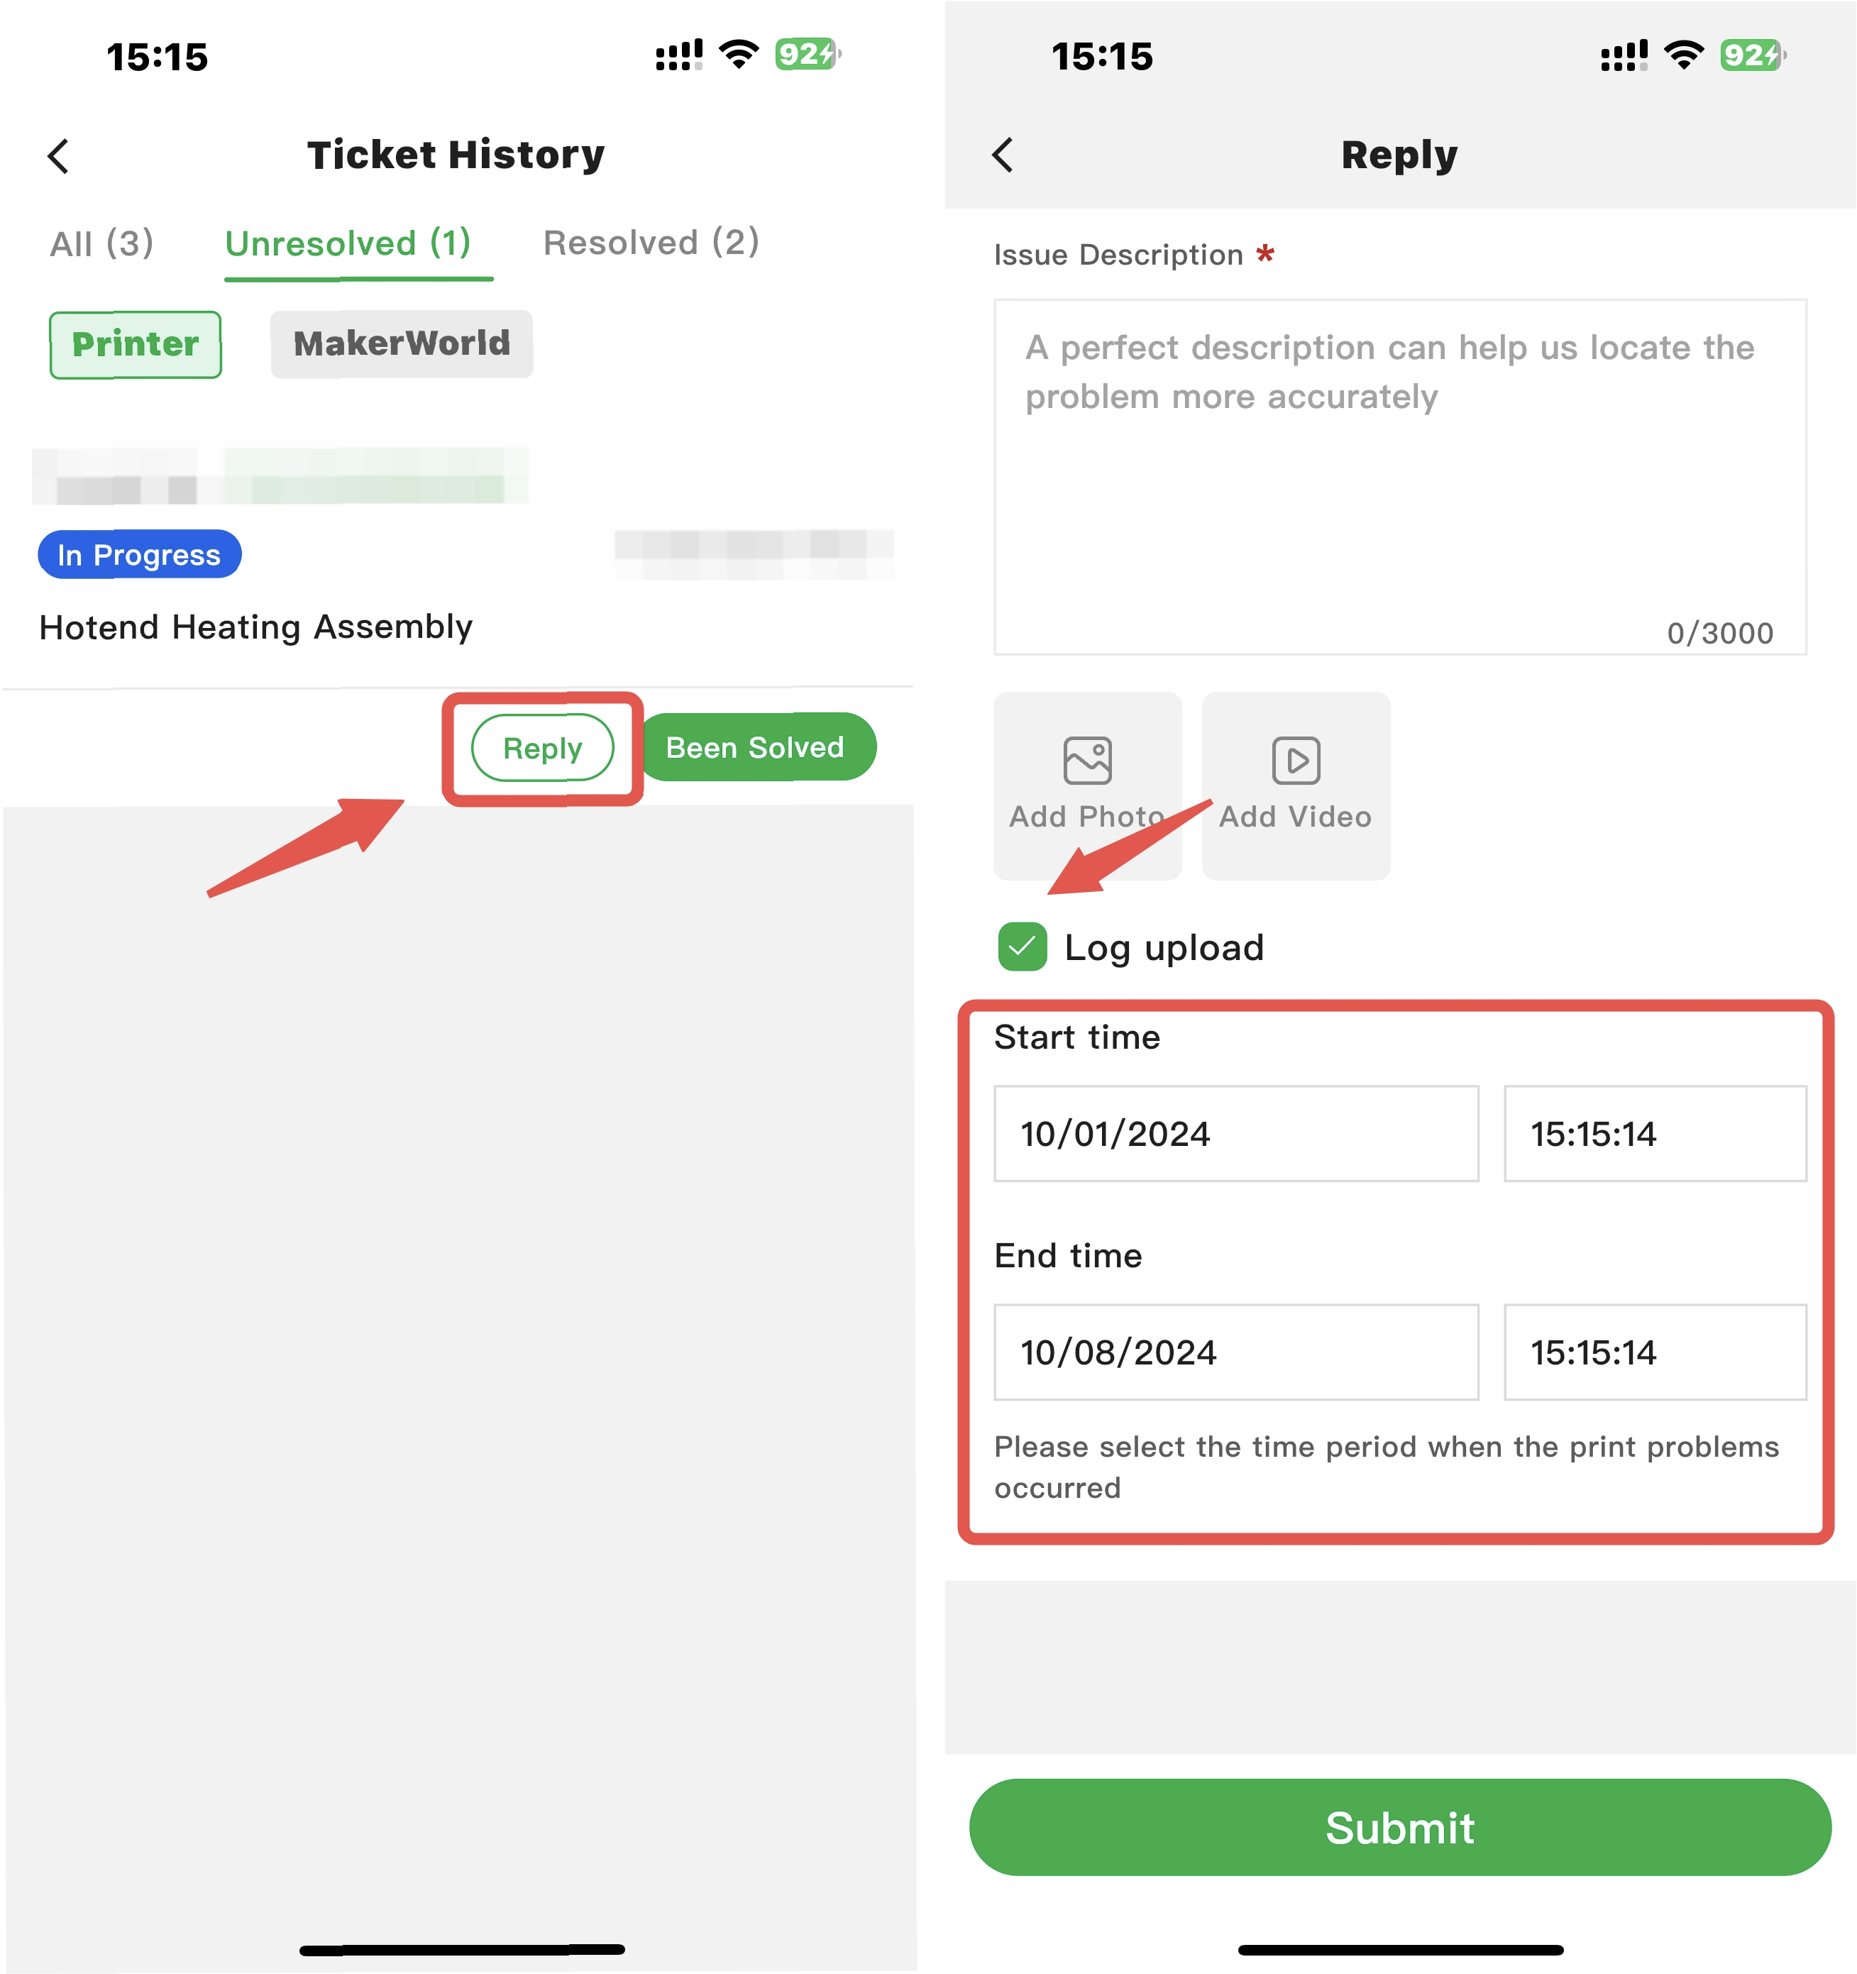Tap the Wi-Fi icon on Reply screen
The image size is (1857, 1974).
click(1683, 55)
